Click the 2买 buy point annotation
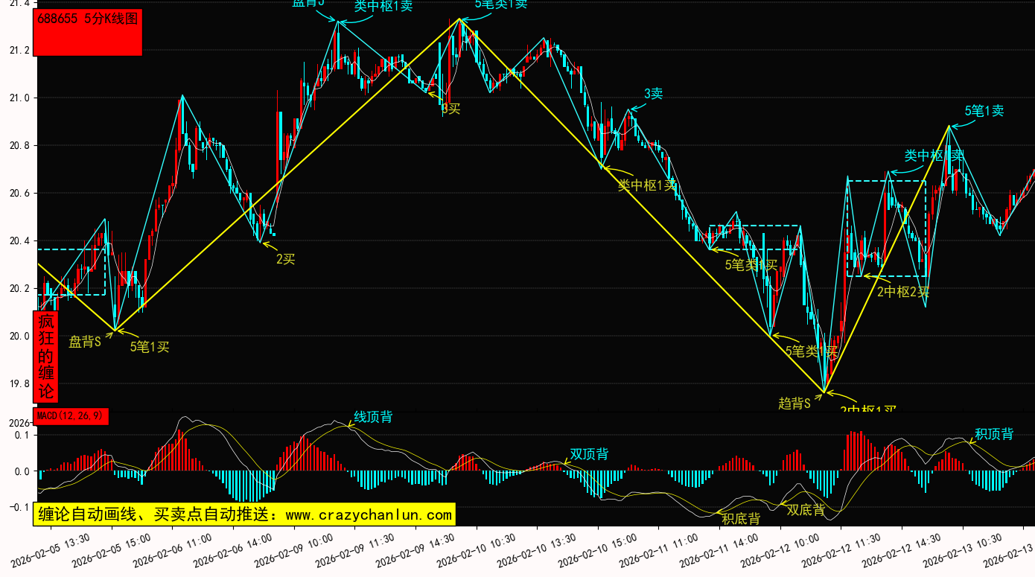 click(286, 259)
